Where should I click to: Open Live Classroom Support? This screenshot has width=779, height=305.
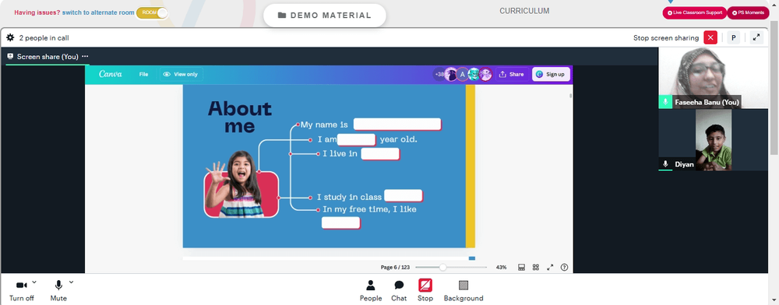tap(694, 13)
